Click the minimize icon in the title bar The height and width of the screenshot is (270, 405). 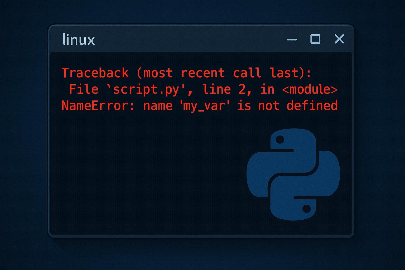291,40
